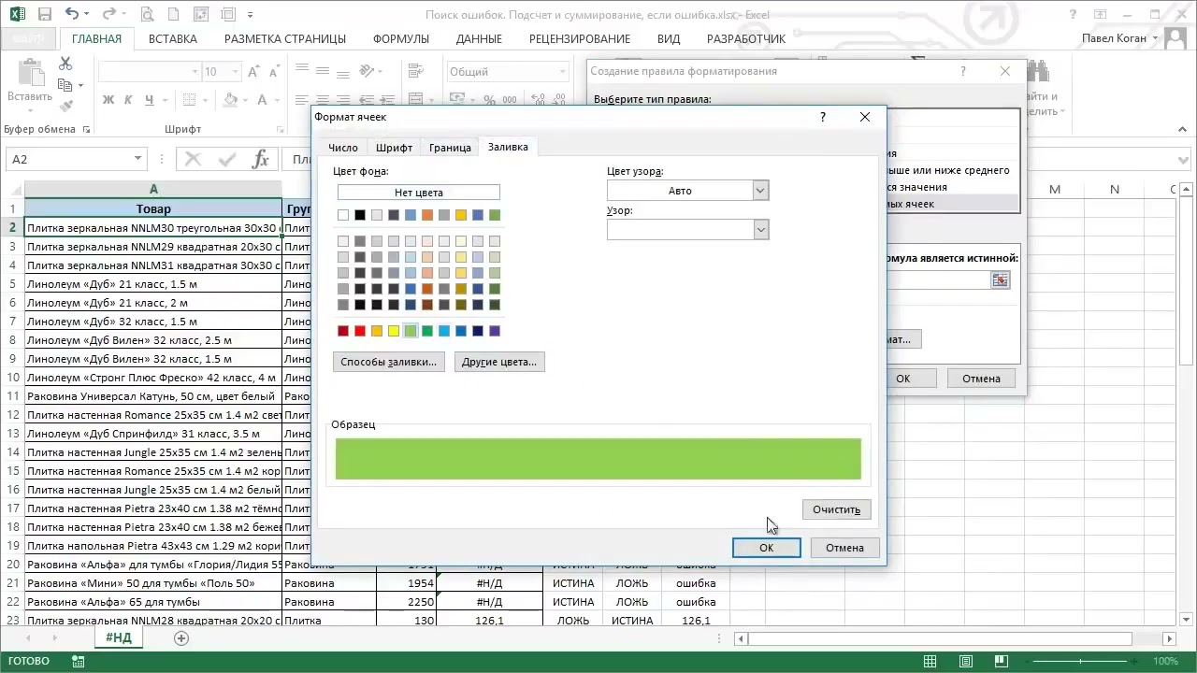Viewport: 1197px width, 673px height.
Task: Click the Нет цвета button
Action: pyautogui.click(x=418, y=193)
